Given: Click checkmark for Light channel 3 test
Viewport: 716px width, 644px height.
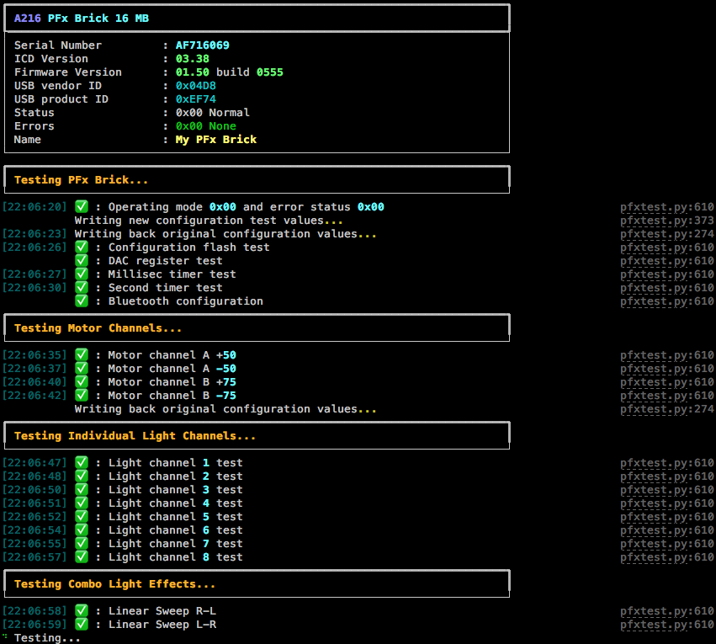Looking at the screenshot, I should pyautogui.click(x=82, y=490).
